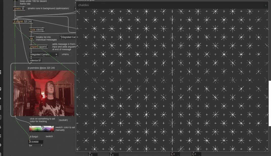Select the jit.qtgrab 320 240 object
Screen dimensions: 271x156
click(23, 22)
